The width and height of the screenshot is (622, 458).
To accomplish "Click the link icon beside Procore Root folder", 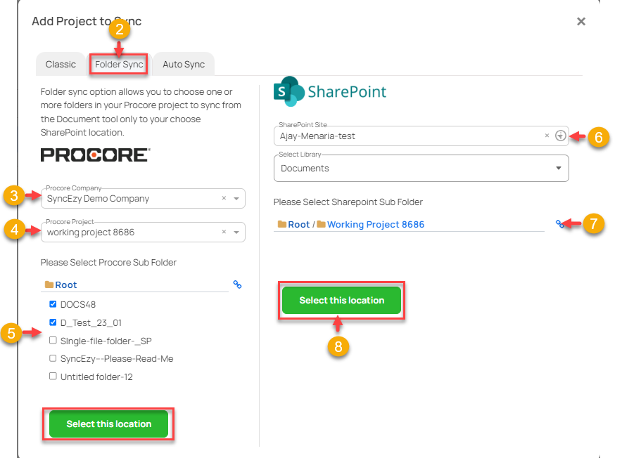I will point(237,284).
